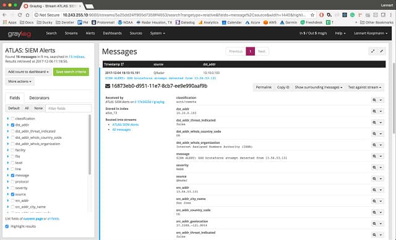Click Save search criteria button
The height and width of the screenshot is (240, 396).
tap(71, 72)
